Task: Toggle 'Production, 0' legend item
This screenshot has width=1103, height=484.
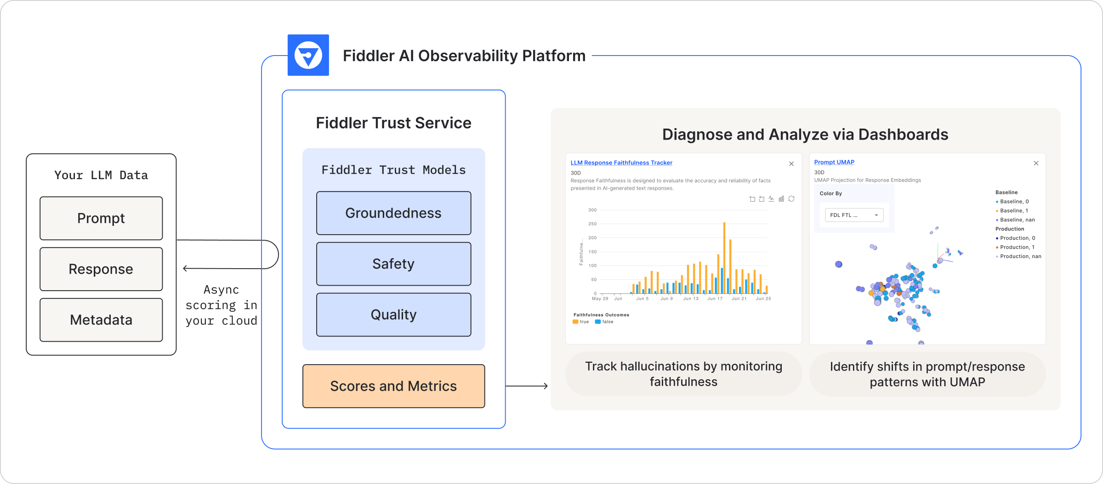Action: click(1016, 238)
